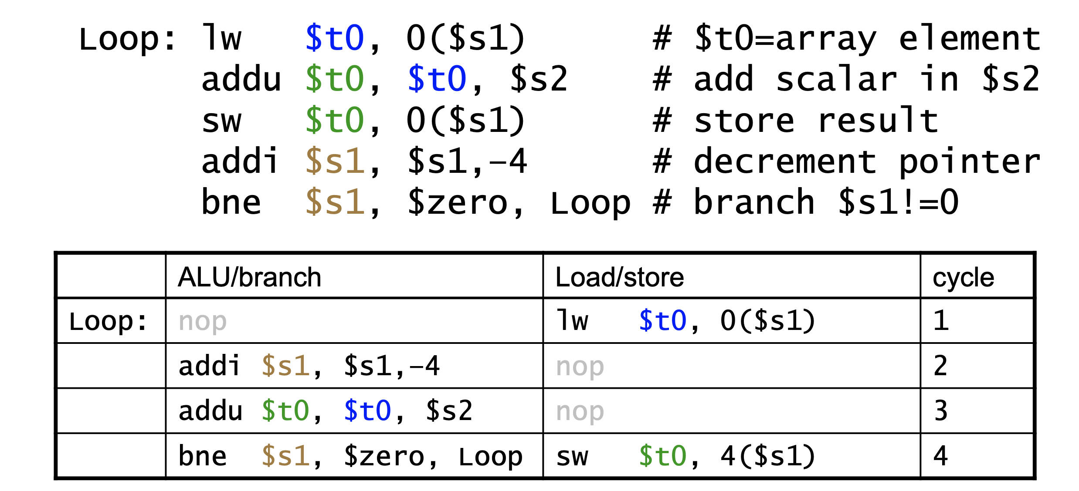This screenshot has height=491, width=1079.
Task: Click the bne mnemonic in code listing
Action: (x=231, y=202)
